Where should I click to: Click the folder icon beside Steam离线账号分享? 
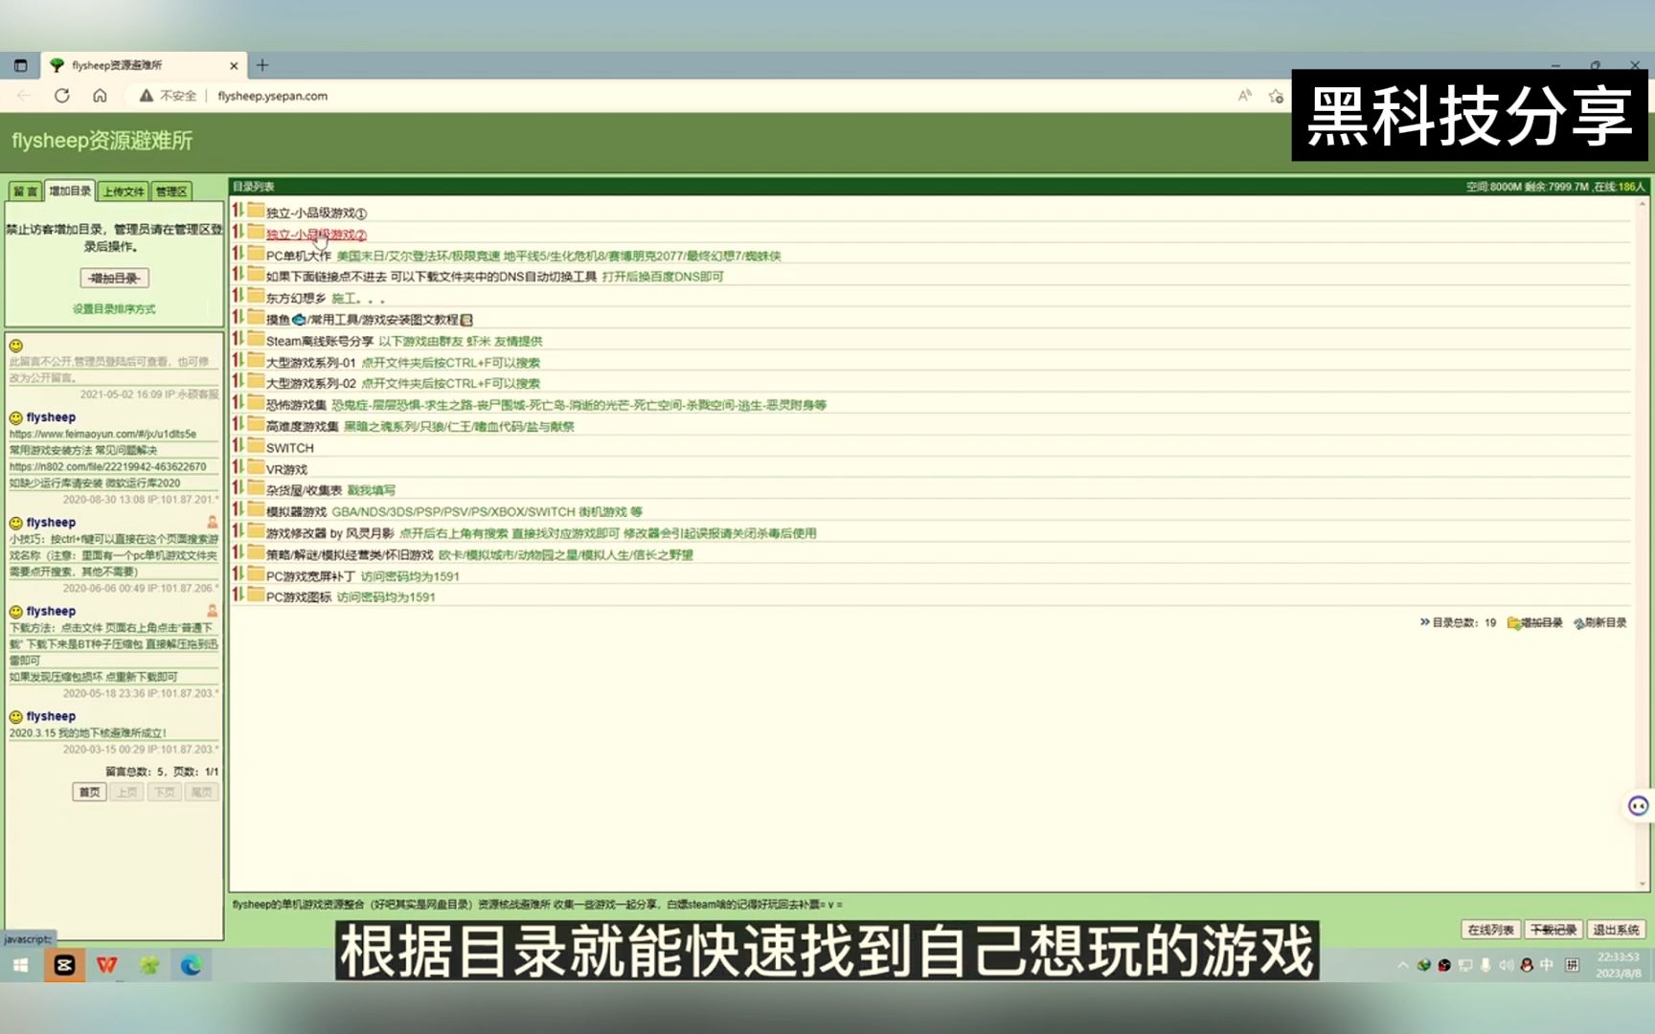pyautogui.click(x=256, y=338)
